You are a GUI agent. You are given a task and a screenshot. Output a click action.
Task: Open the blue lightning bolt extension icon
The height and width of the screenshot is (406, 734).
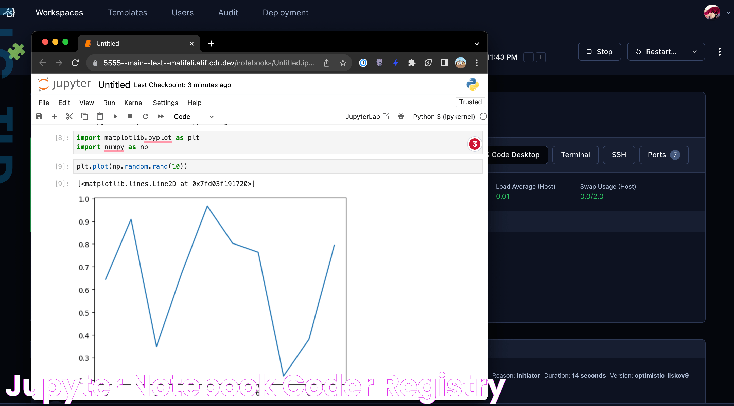395,63
